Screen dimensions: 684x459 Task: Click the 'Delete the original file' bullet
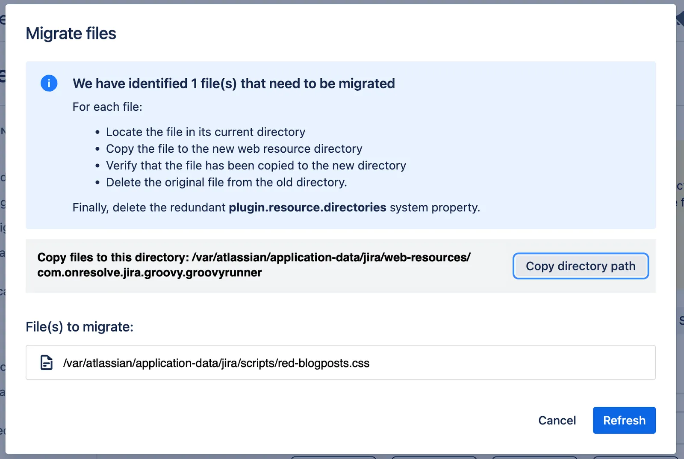click(x=226, y=182)
